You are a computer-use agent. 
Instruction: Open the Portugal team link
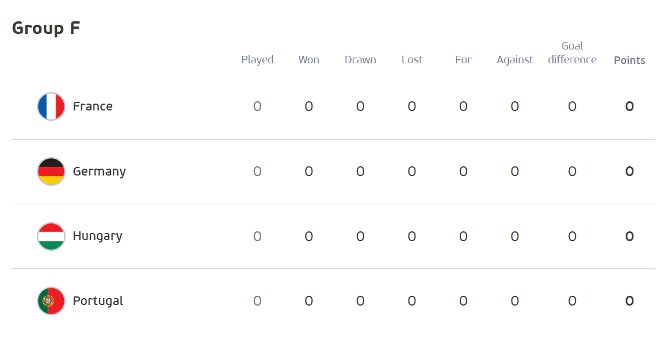click(x=98, y=301)
